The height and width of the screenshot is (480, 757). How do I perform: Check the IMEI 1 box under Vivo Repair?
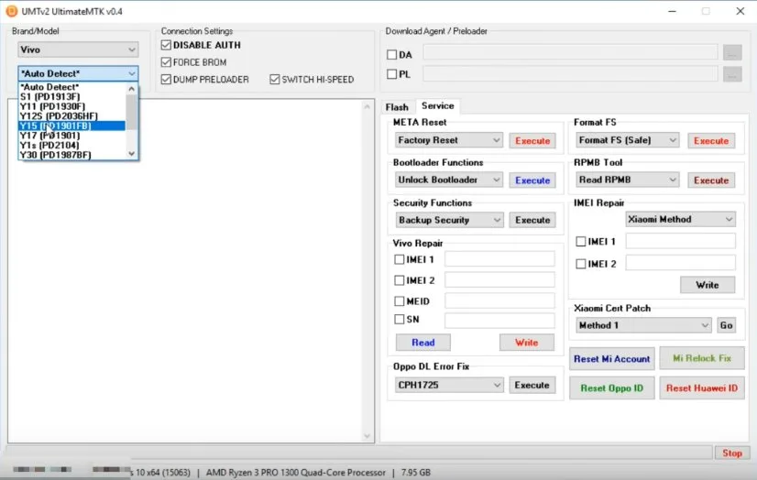pos(399,259)
